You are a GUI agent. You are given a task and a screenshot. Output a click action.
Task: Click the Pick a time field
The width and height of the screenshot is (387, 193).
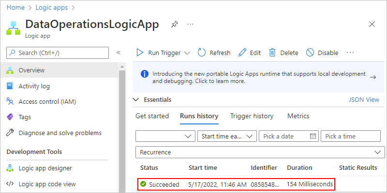coord(351,136)
